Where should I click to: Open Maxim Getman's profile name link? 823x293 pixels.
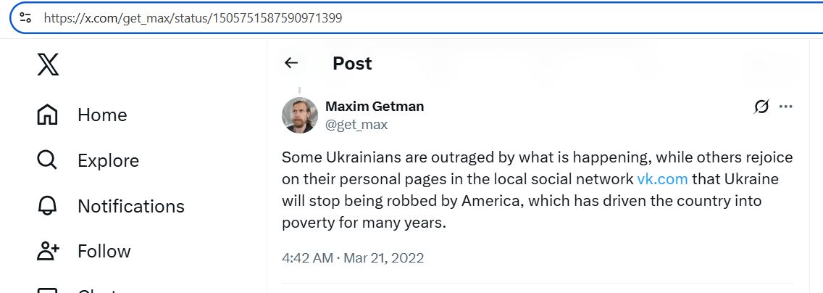pos(375,106)
